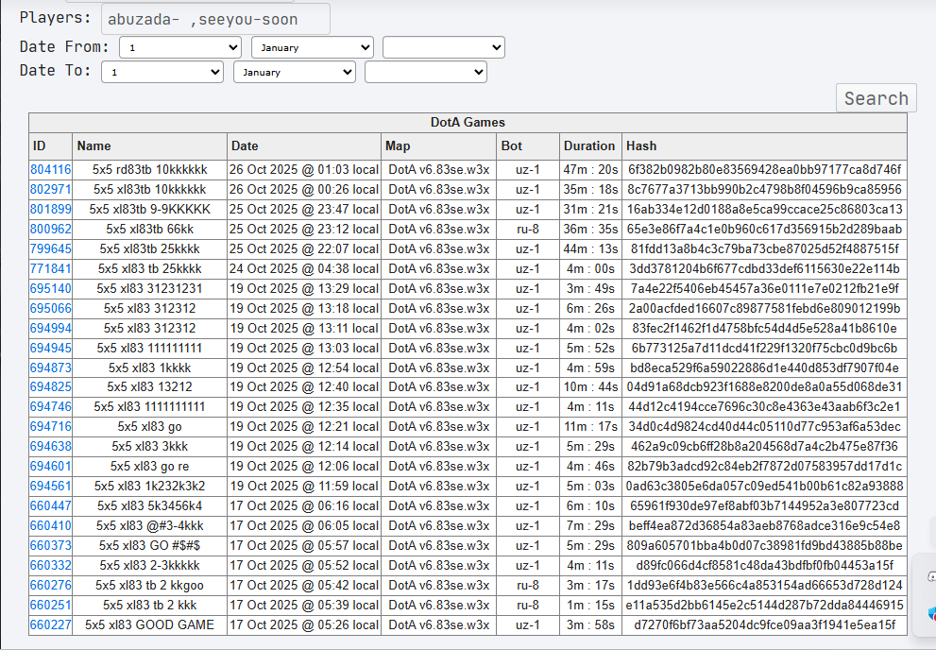Click the Name column header
This screenshot has height=650, width=936.
click(x=150, y=145)
